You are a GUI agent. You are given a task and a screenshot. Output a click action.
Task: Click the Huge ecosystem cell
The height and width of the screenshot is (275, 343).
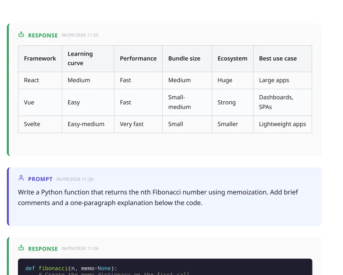pos(232,80)
